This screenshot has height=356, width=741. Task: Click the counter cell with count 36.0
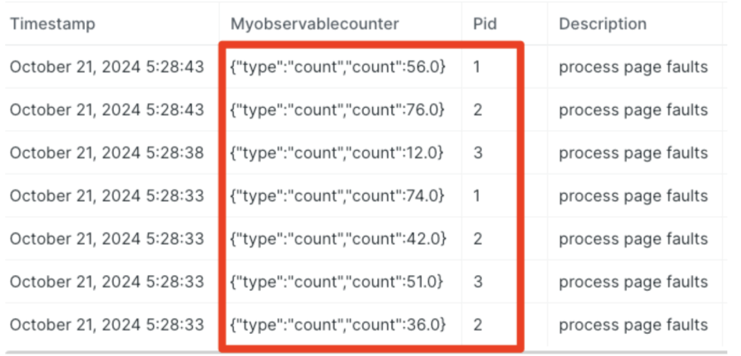[x=338, y=325]
